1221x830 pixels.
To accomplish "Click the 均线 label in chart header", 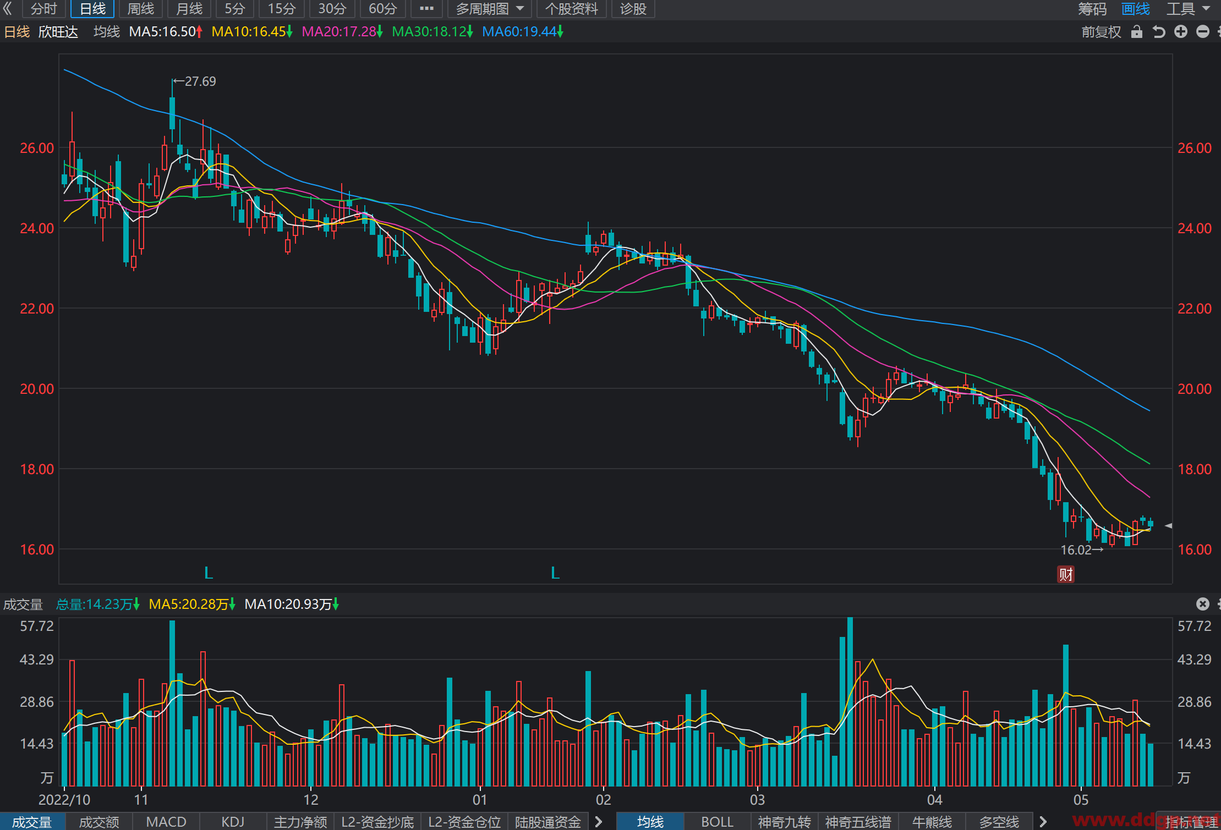I will pos(106,32).
